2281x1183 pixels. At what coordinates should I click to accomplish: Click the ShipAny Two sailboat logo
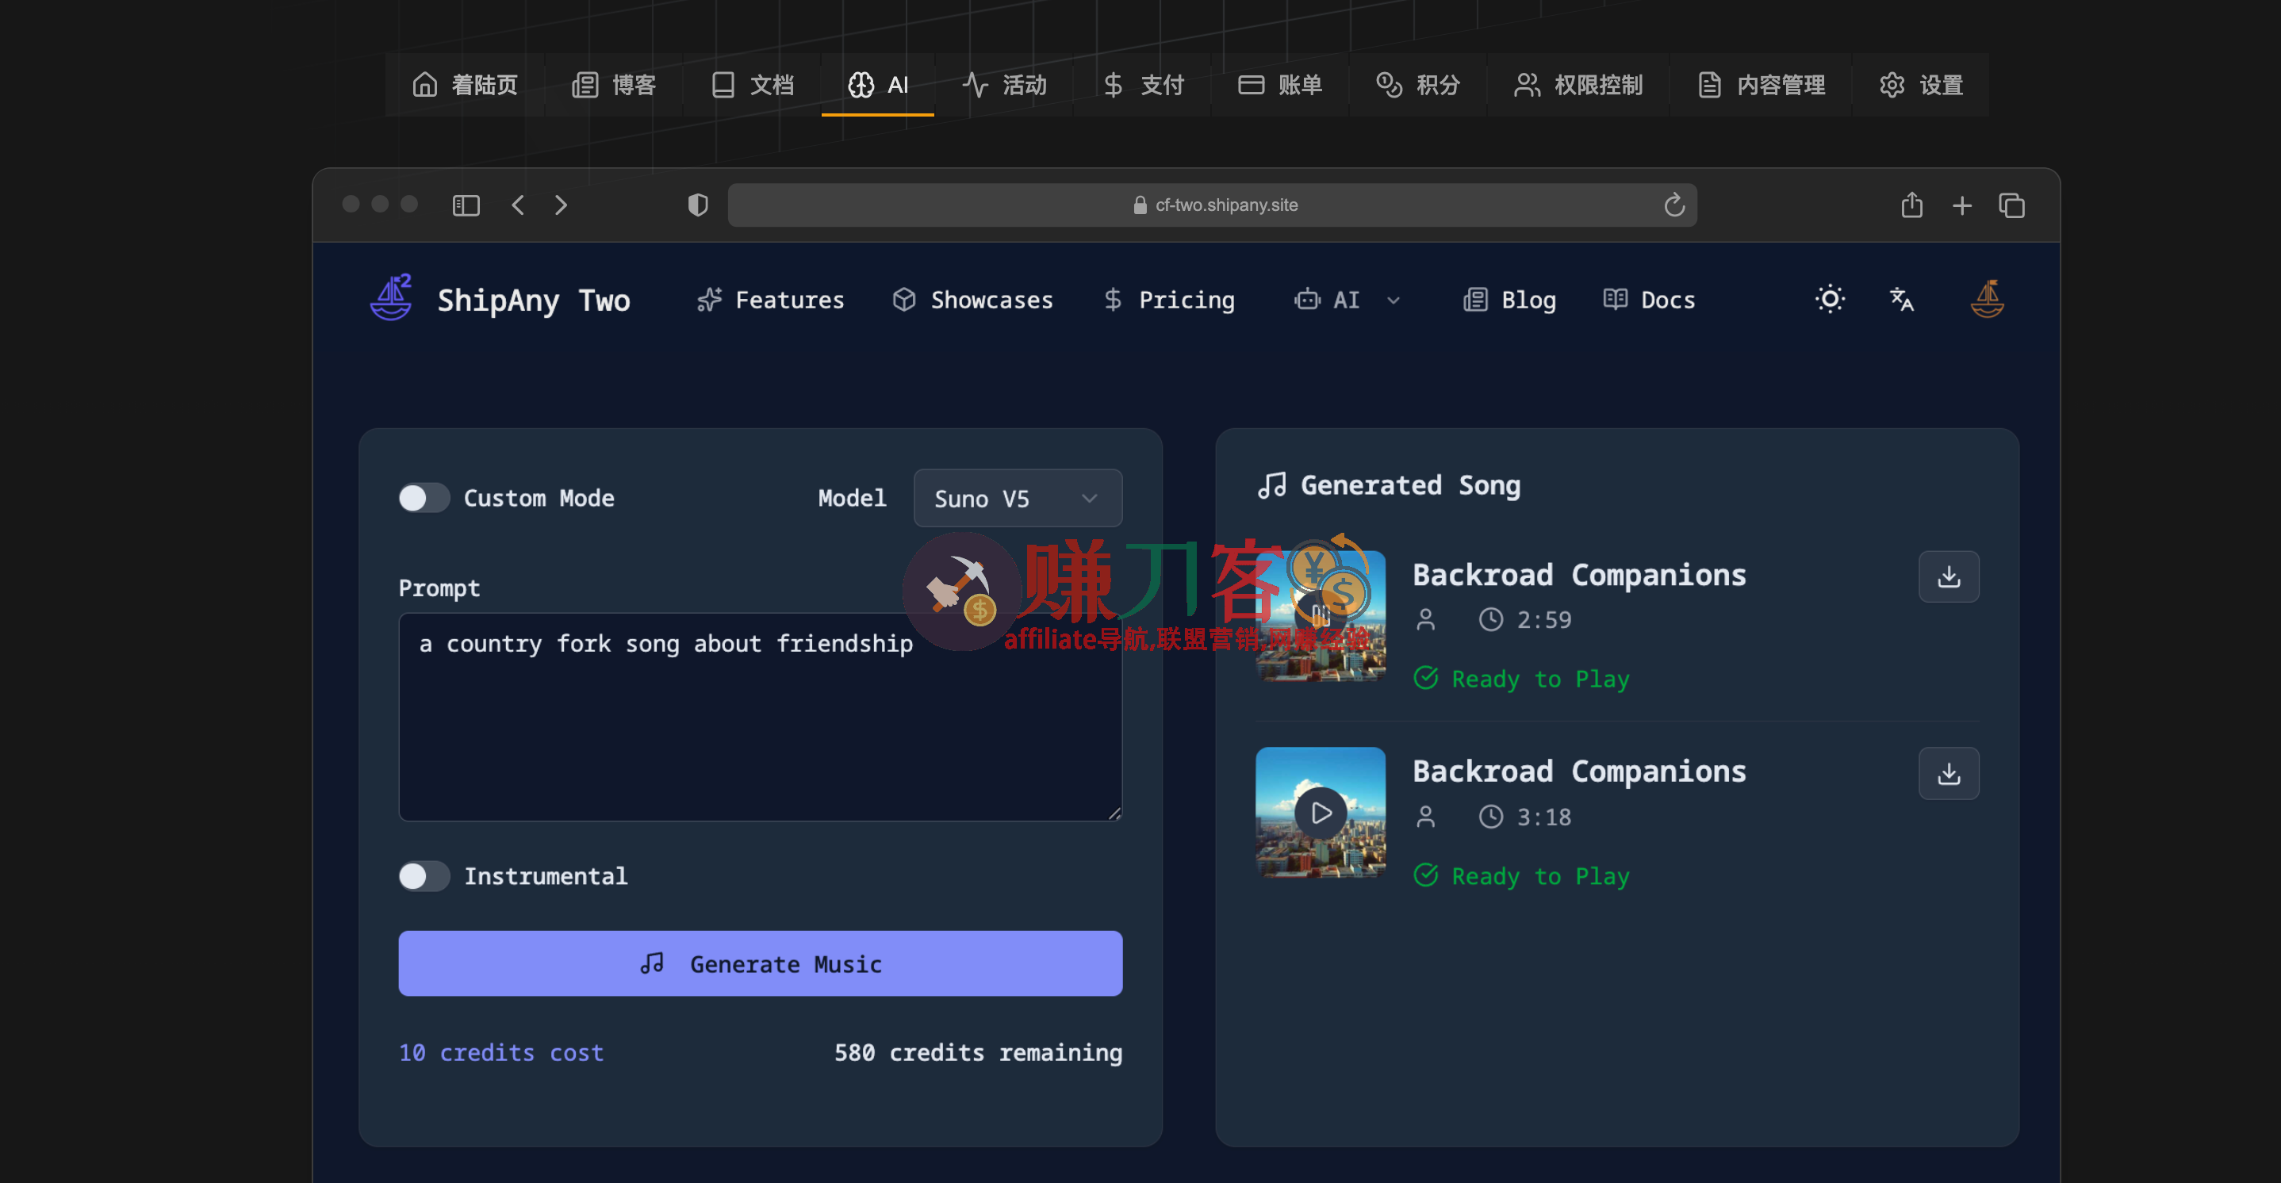tap(391, 297)
